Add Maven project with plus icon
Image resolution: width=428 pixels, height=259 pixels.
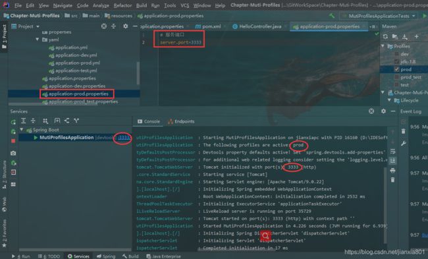[417, 36]
